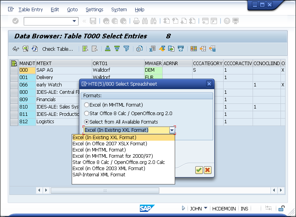This screenshot has height=217, width=296.
Task: Click the Local File export icon
Action: point(171,49)
